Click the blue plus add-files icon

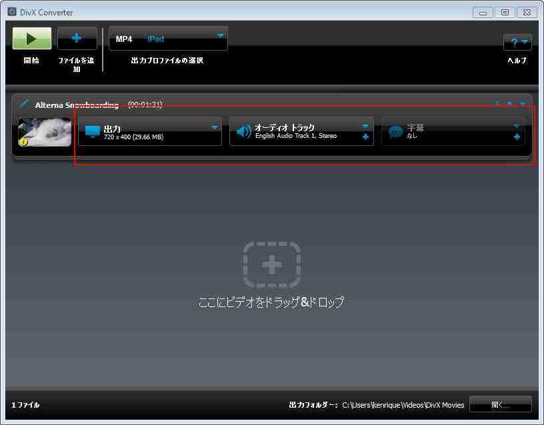pyautogui.click(x=77, y=37)
